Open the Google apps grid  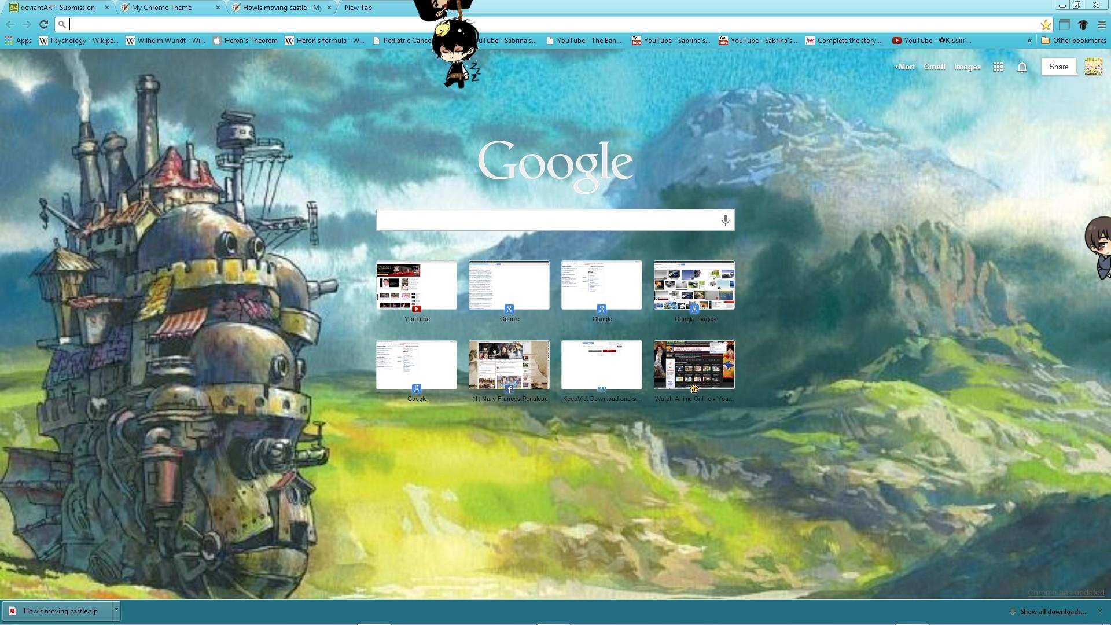click(x=998, y=67)
